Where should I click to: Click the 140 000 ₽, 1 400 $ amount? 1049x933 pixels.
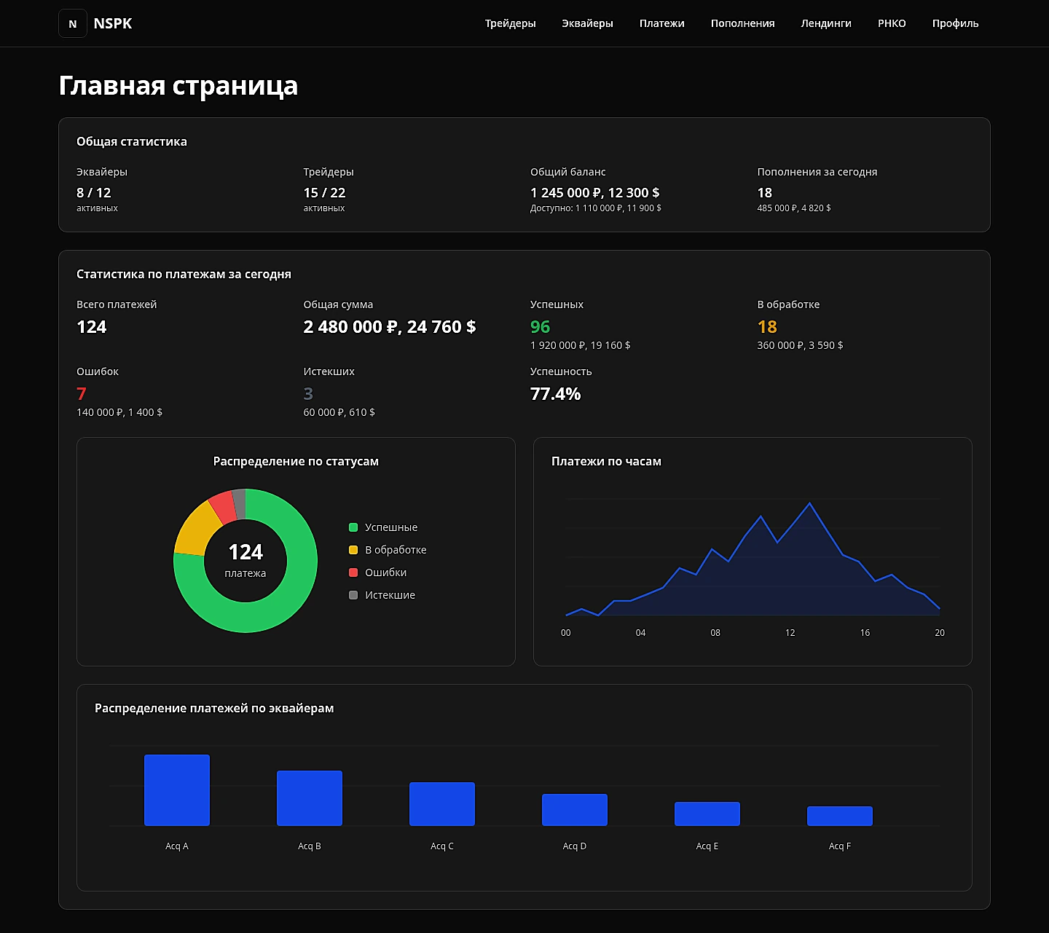pyautogui.click(x=119, y=412)
